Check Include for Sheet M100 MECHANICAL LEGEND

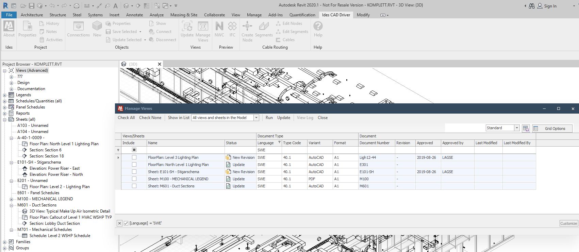[134, 179]
